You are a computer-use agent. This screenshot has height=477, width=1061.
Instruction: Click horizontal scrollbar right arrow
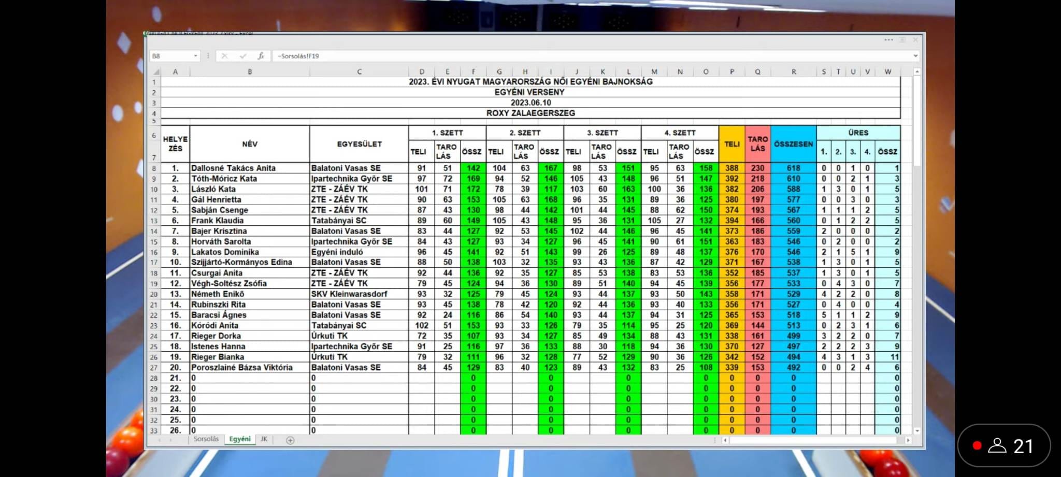point(908,440)
